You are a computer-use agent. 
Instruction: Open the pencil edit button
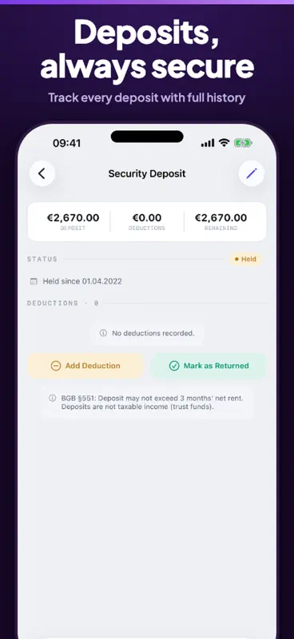click(252, 173)
